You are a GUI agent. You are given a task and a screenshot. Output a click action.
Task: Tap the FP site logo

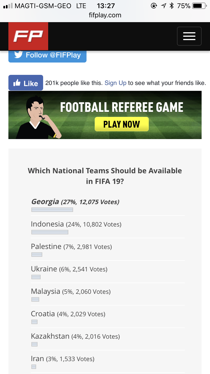(x=28, y=36)
